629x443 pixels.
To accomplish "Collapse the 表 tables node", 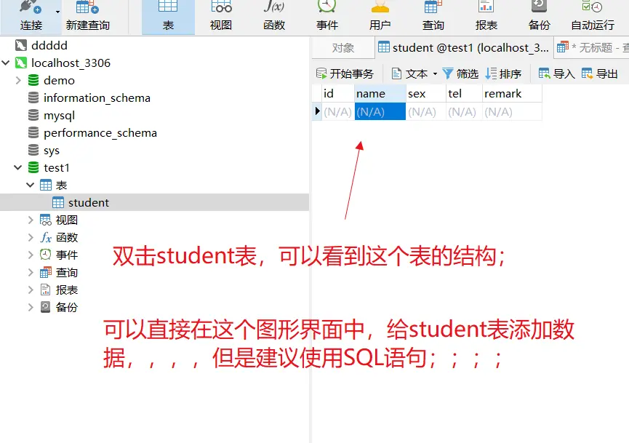I will 30,185.
